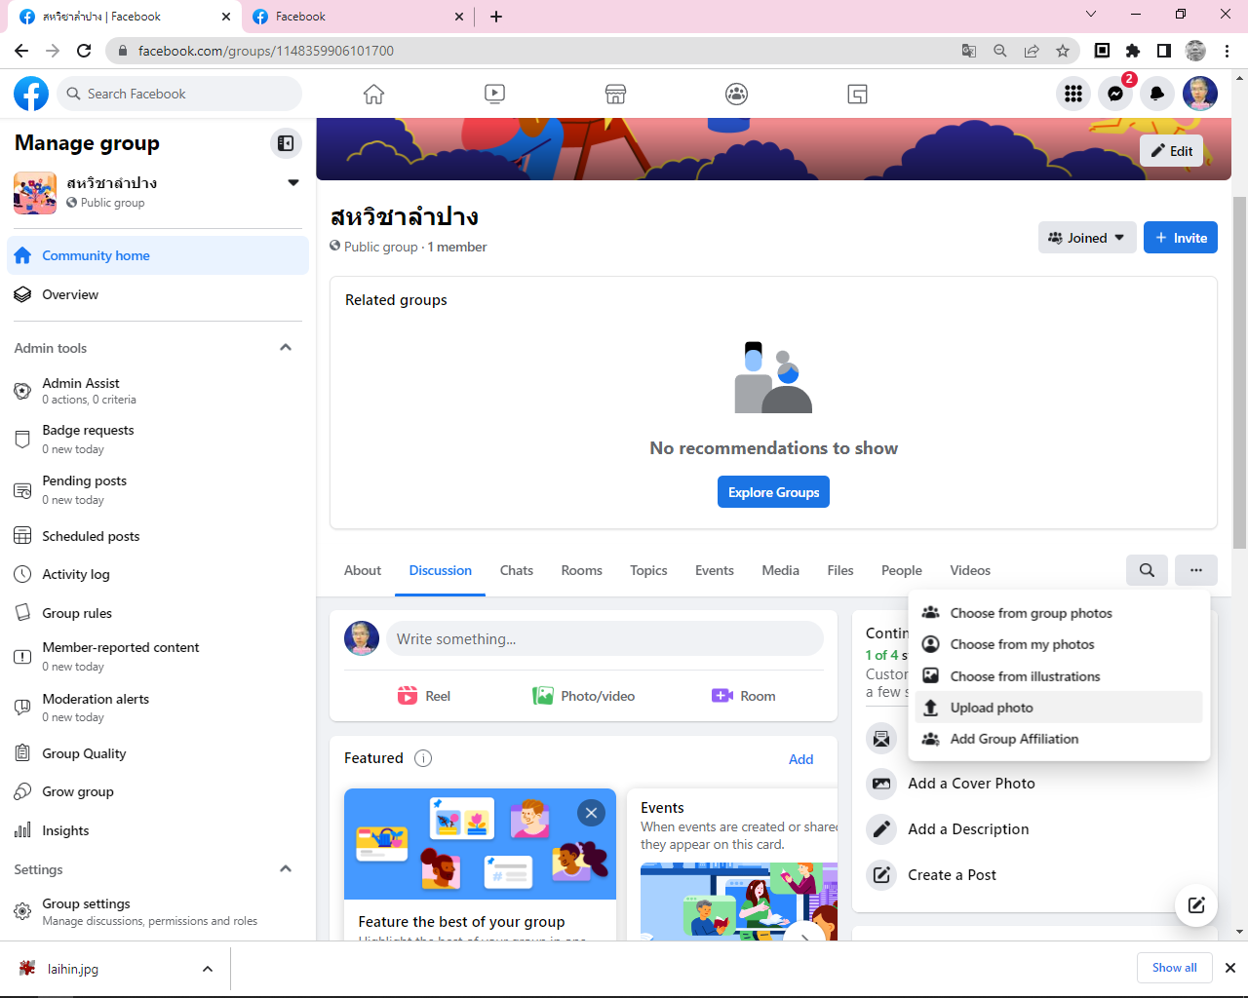This screenshot has width=1248, height=998.
Task: Open the Groups icon in top navigation
Action: [736, 94]
